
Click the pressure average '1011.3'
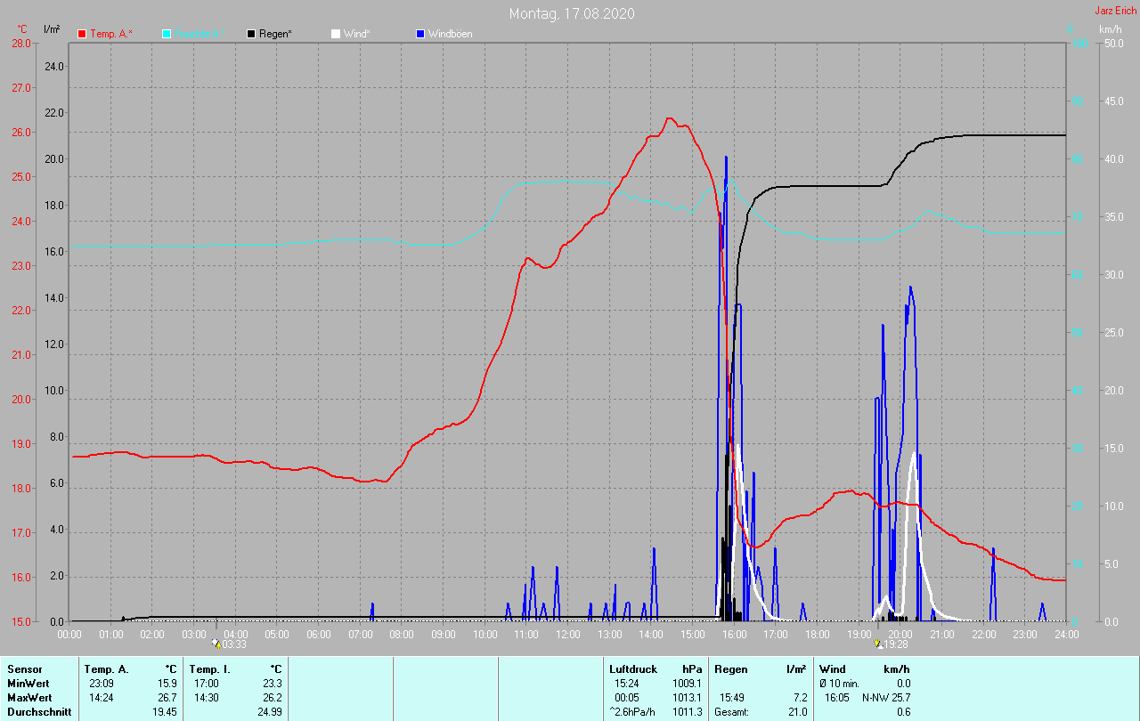[x=688, y=711]
